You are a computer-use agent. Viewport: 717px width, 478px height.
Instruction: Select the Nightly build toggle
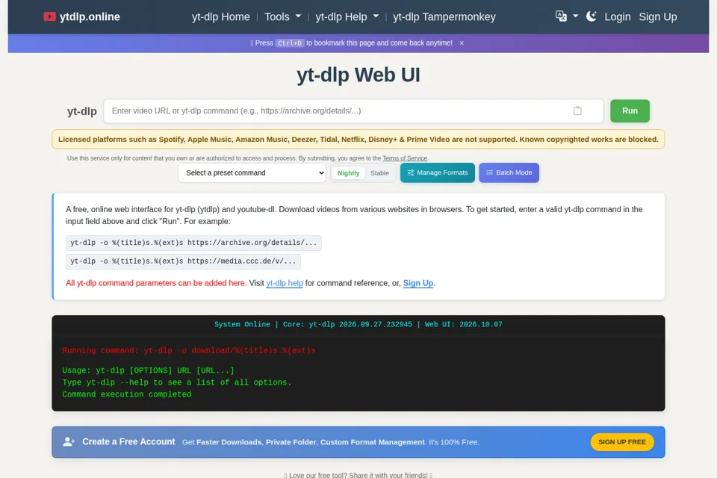click(349, 173)
